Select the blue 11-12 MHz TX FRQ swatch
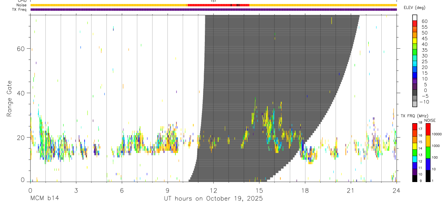The width and height of the screenshot is (446, 206). 415,166
